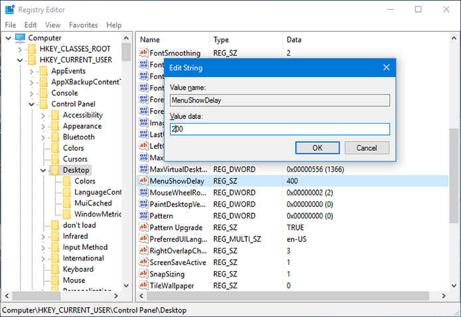Screen dimensions: 461x317
Task: Click the Accessibility folder icon
Action: (x=55, y=115)
